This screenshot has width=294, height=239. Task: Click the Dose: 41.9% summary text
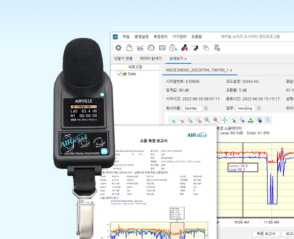tap(258, 133)
